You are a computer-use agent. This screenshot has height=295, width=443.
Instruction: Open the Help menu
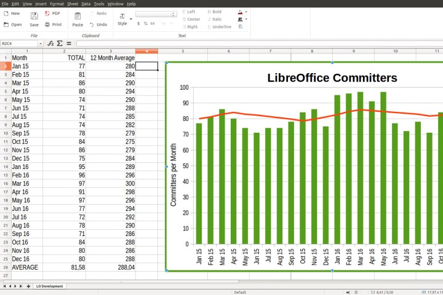click(x=131, y=4)
